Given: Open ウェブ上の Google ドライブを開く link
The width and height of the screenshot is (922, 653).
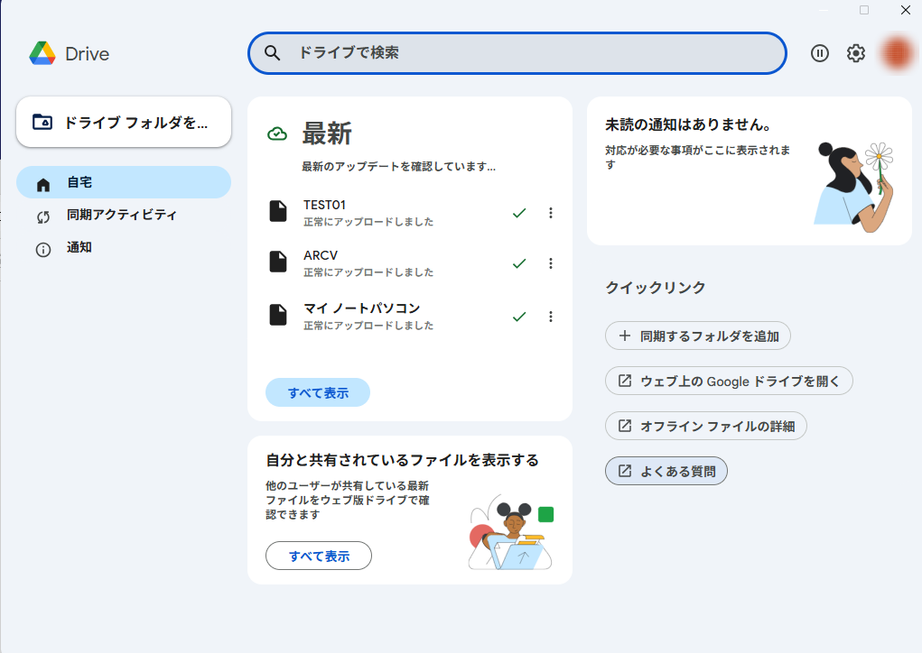Looking at the screenshot, I should coord(729,381).
